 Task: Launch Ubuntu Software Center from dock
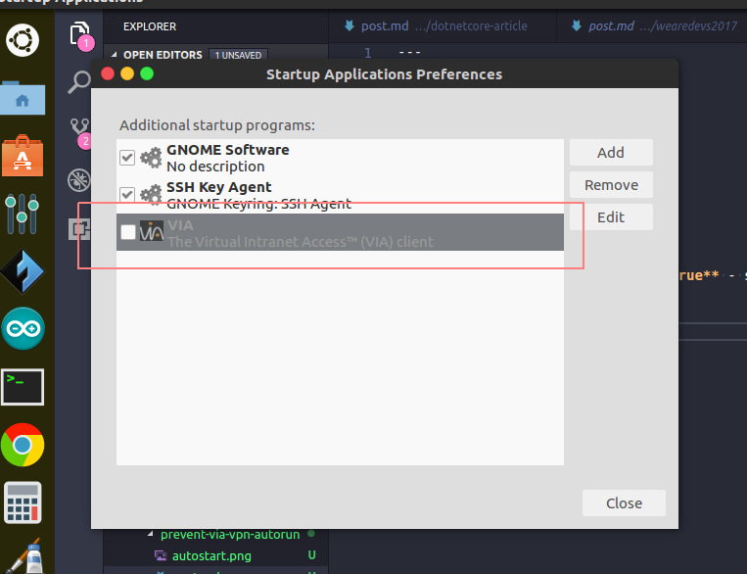[23, 156]
